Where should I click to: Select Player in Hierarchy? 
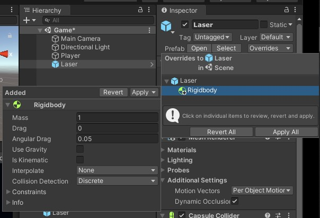70,56
